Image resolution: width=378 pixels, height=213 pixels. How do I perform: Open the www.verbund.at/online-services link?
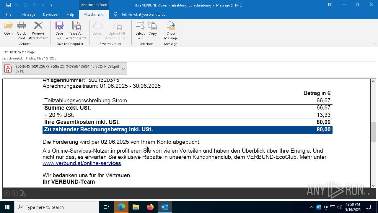(x=82, y=163)
